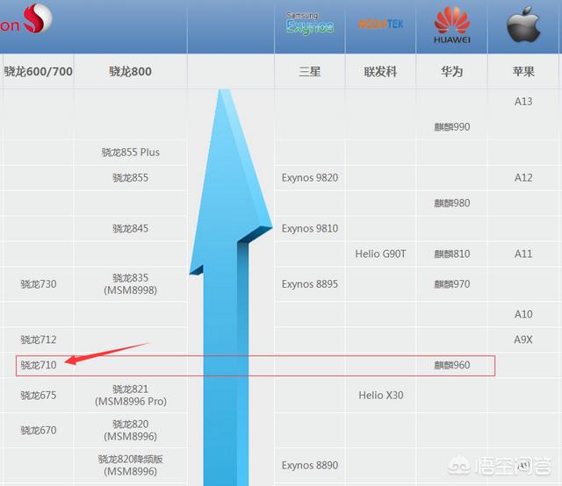The width and height of the screenshot is (562, 486).
Task: Click the 骁龙845 cell
Action: [x=130, y=228]
